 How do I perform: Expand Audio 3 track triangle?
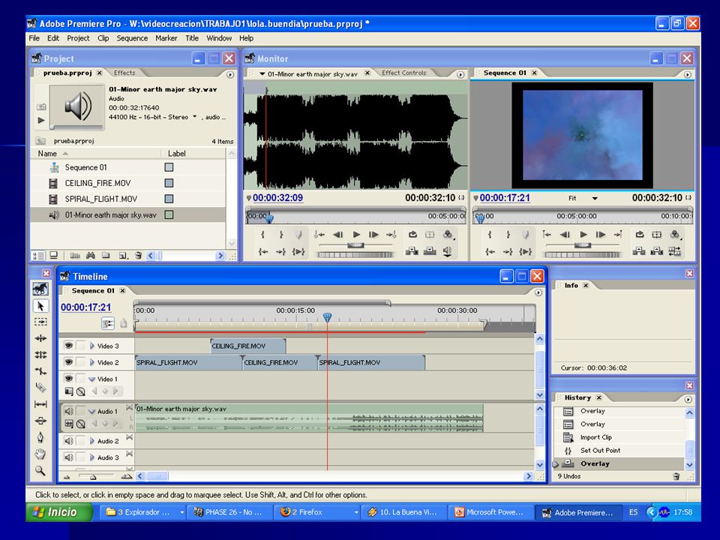[91, 457]
